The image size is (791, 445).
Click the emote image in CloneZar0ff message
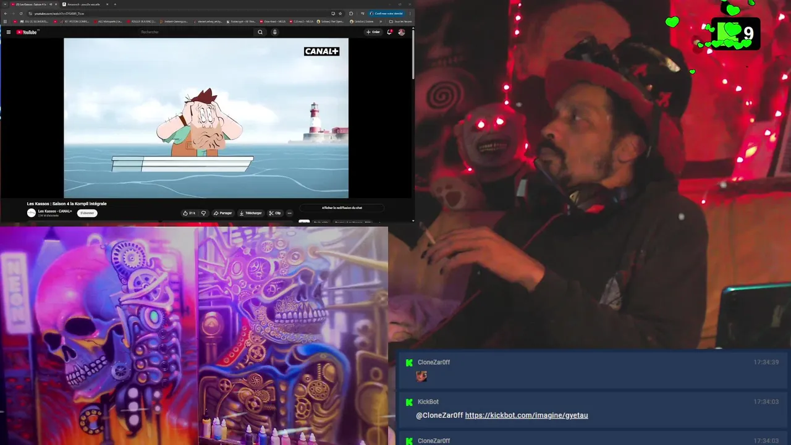[x=421, y=376]
